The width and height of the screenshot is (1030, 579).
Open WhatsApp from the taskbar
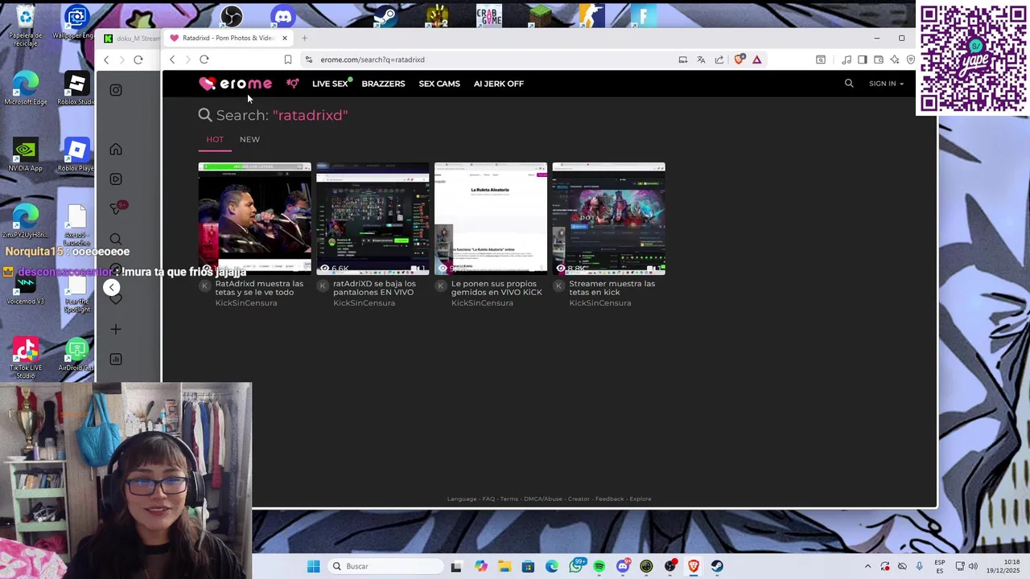click(575, 566)
